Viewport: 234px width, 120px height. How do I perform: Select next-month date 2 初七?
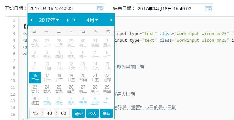tap(59, 101)
